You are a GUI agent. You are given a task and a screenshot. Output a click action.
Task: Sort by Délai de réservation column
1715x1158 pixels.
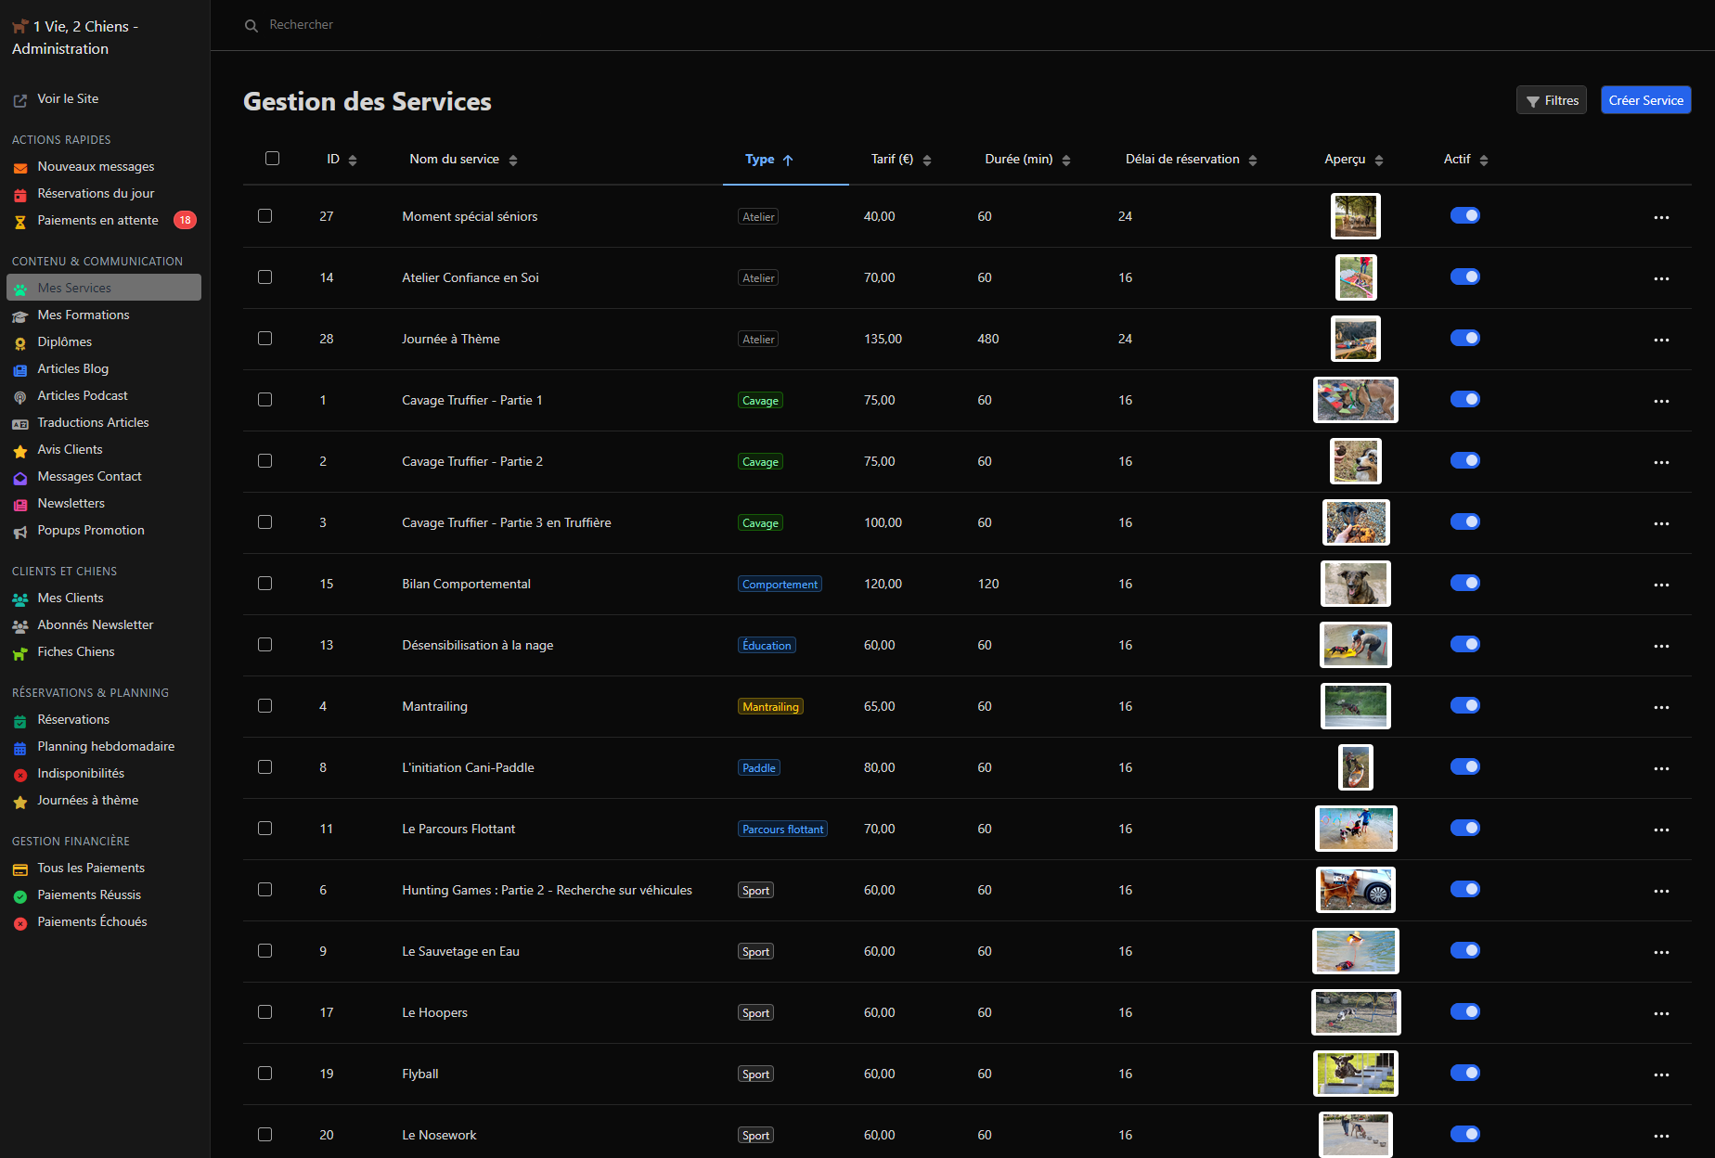tap(1191, 160)
